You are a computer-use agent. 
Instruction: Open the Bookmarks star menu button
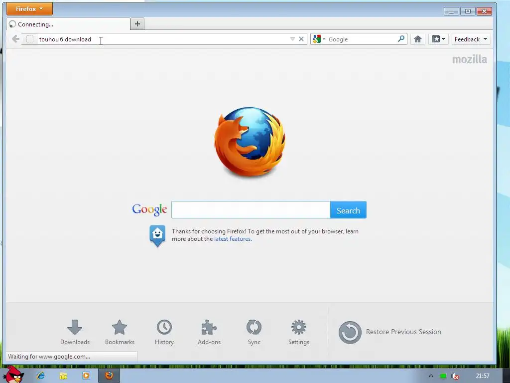438,39
